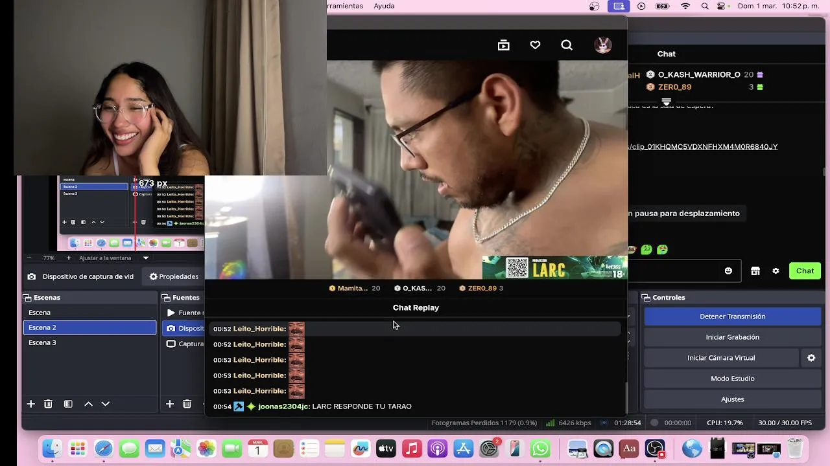Open the clip_01KHQMC5 link in chat
The height and width of the screenshot is (466, 830).
[703, 147]
